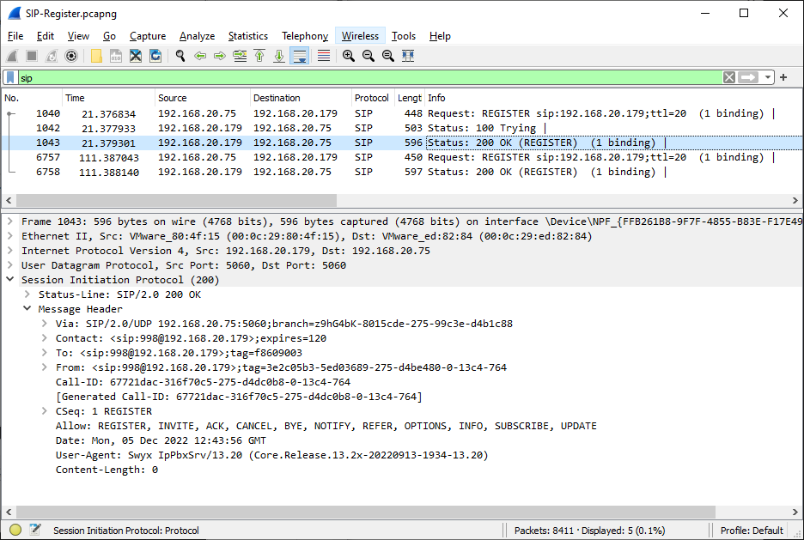Viewport: 804px width, 540px height.
Task: Collapse the Session Initiation Protocol tree
Action: click(x=9, y=279)
